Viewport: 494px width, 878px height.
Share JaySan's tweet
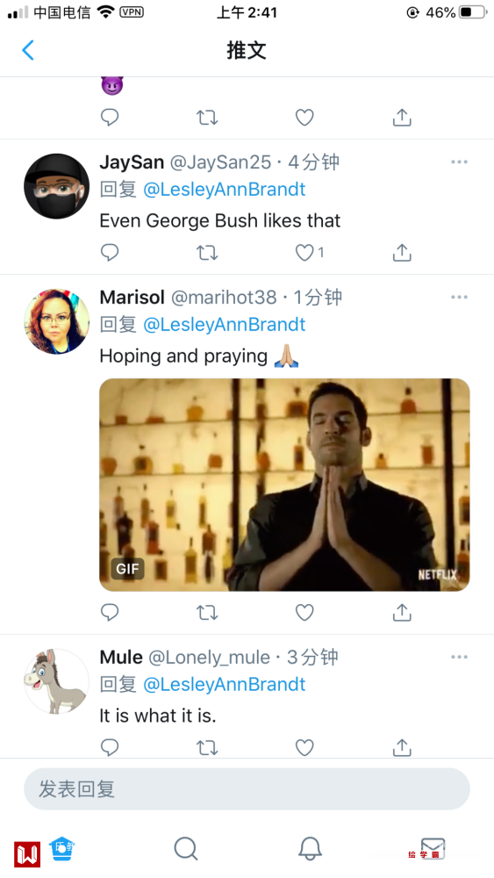click(x=402, y=253)
